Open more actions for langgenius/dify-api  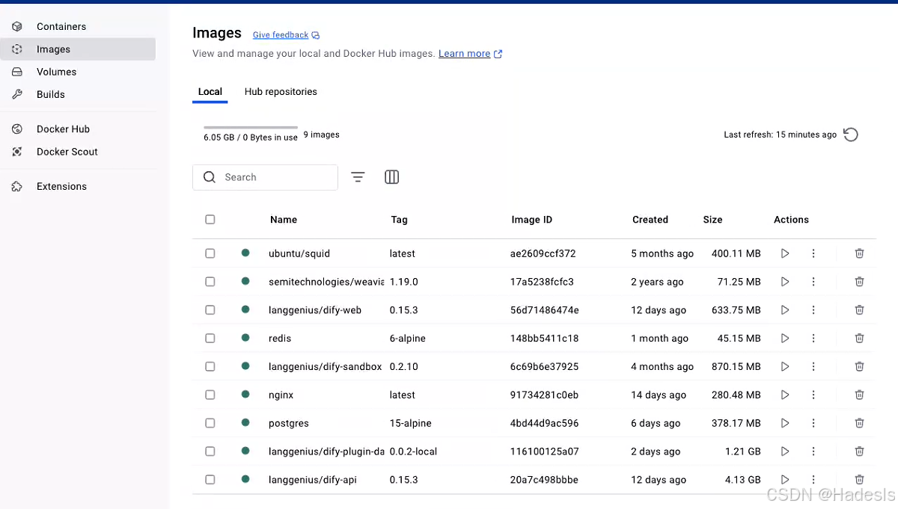[x=813, y=480]
